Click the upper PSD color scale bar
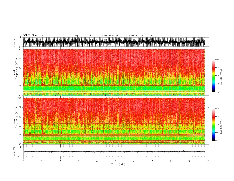 214,75
